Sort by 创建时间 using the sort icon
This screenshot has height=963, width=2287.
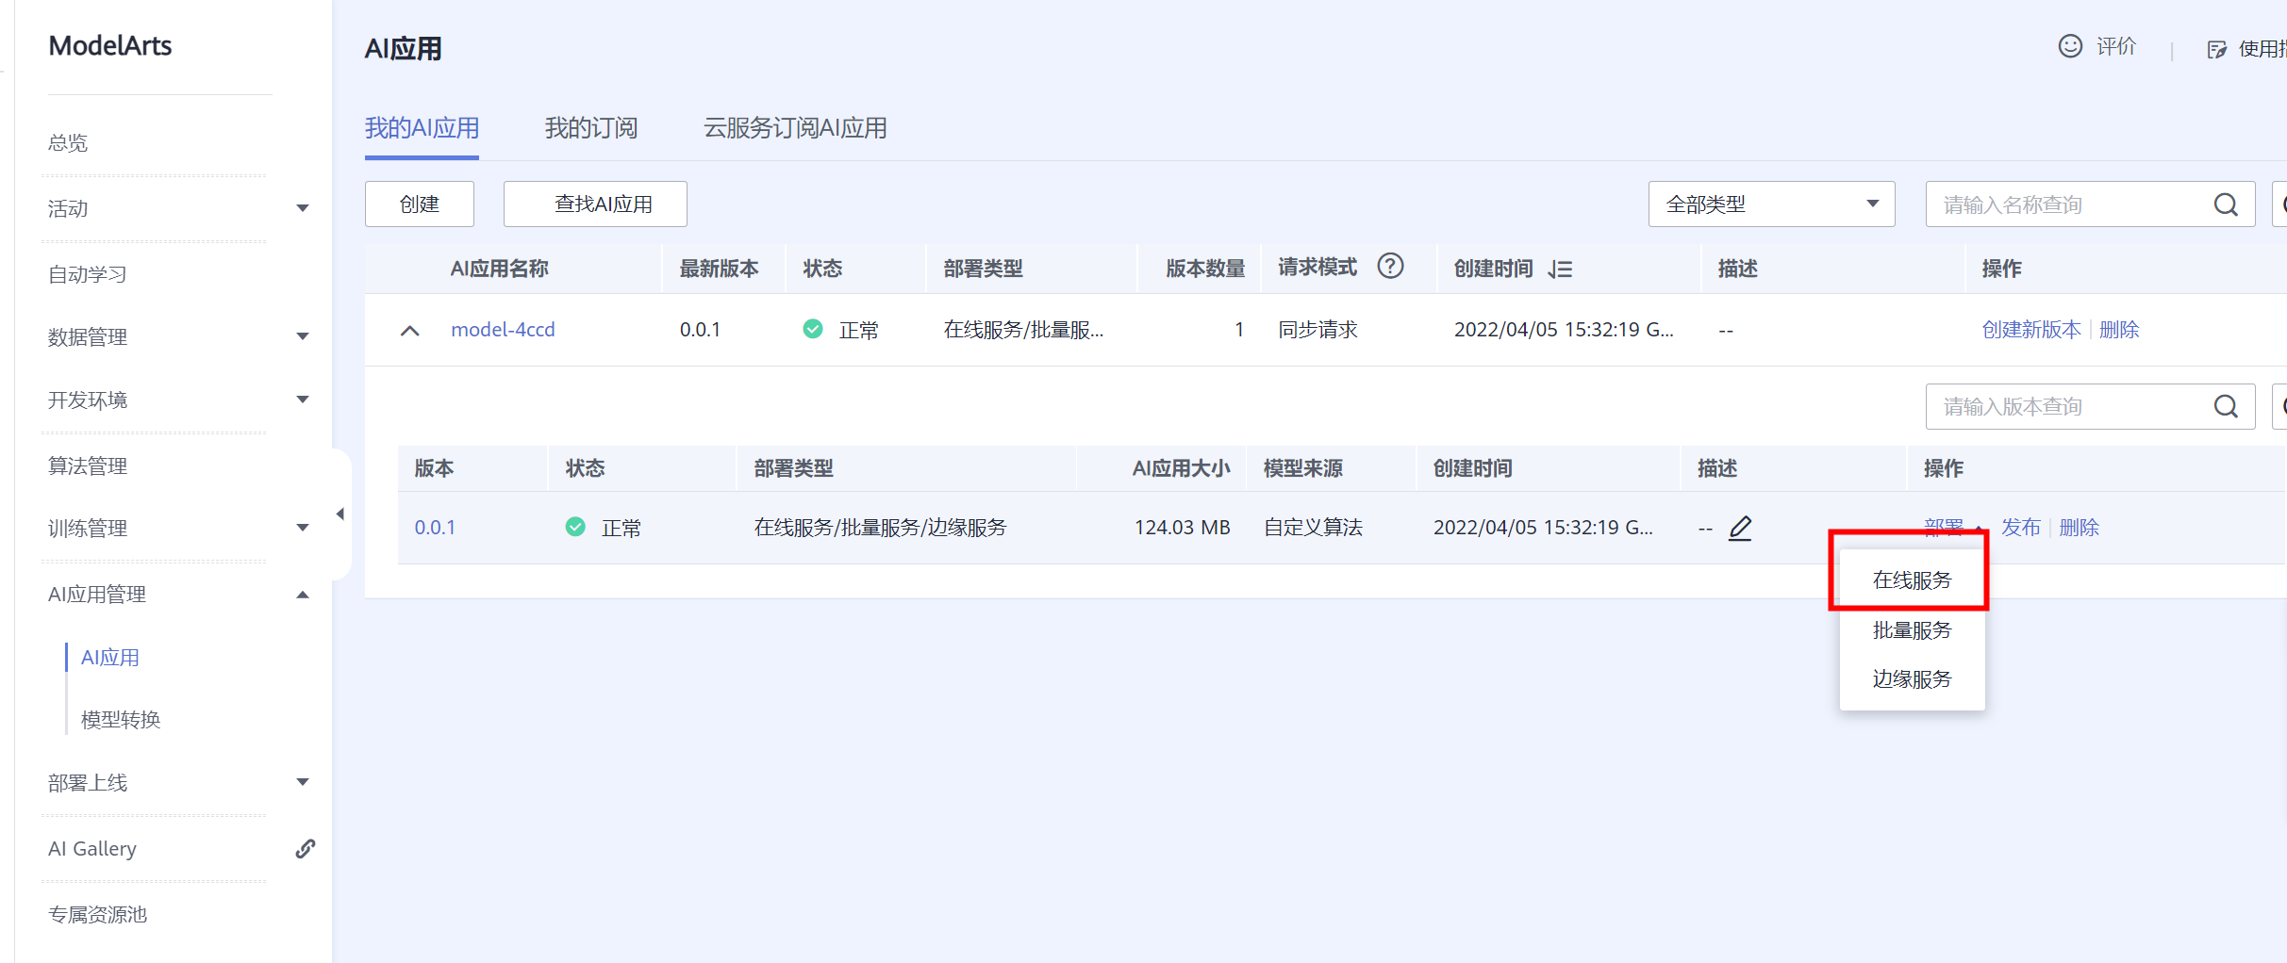pos(1560,269)
